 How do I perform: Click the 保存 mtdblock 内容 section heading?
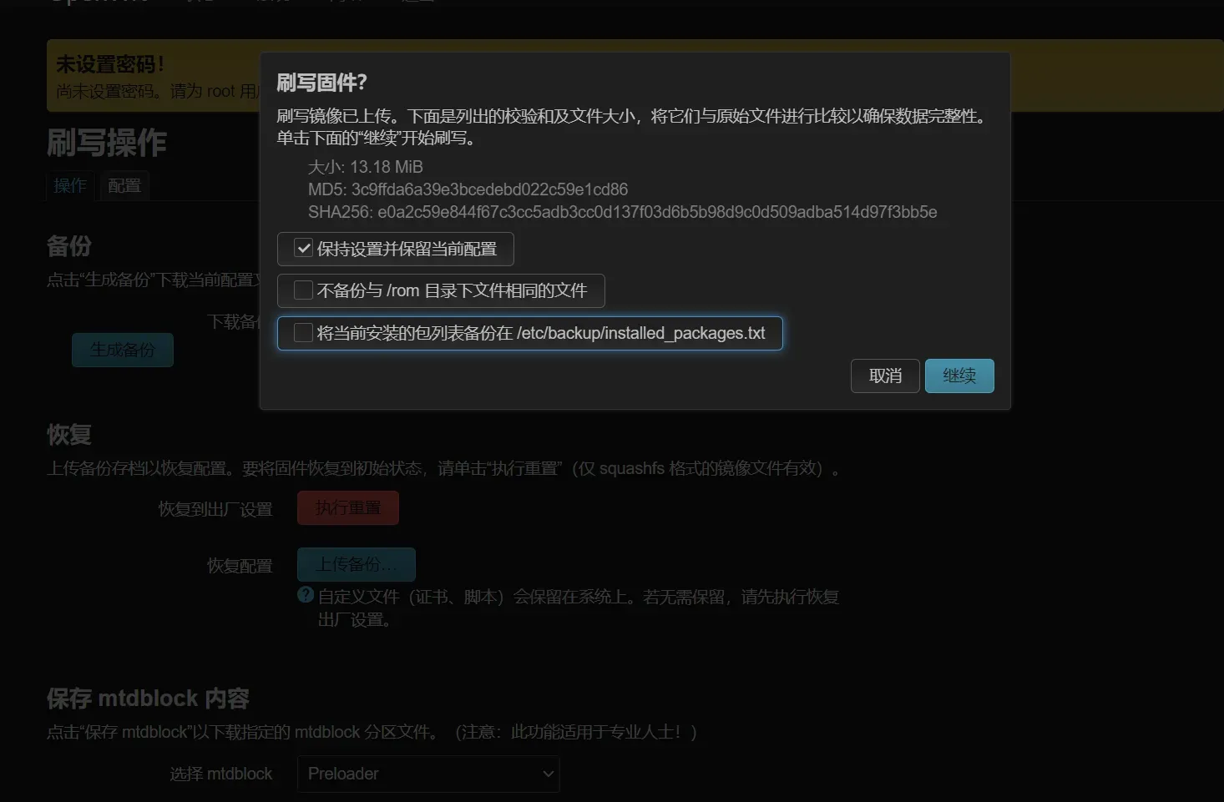click(x=148, y=698)
